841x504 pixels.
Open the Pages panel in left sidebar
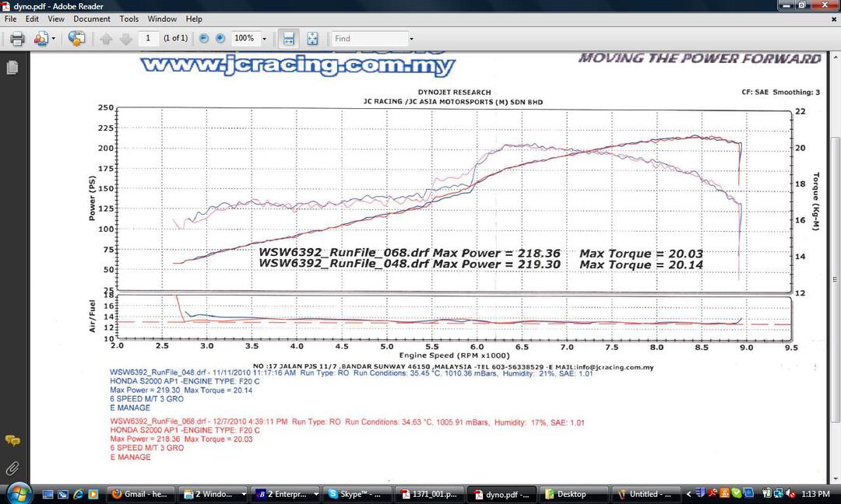(x=12, y=68)
